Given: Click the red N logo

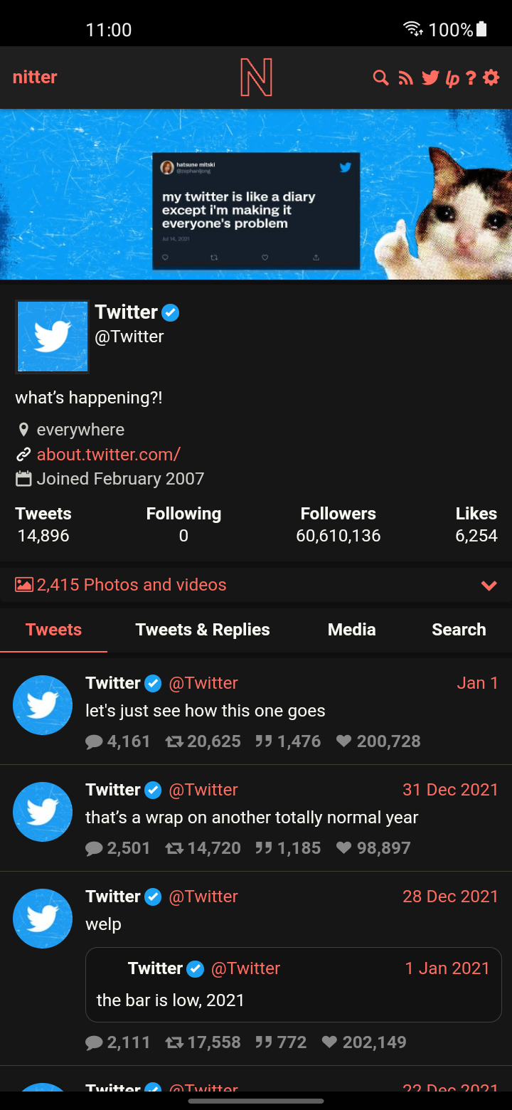Looking at the screenshot, I should tap(256, 78).
